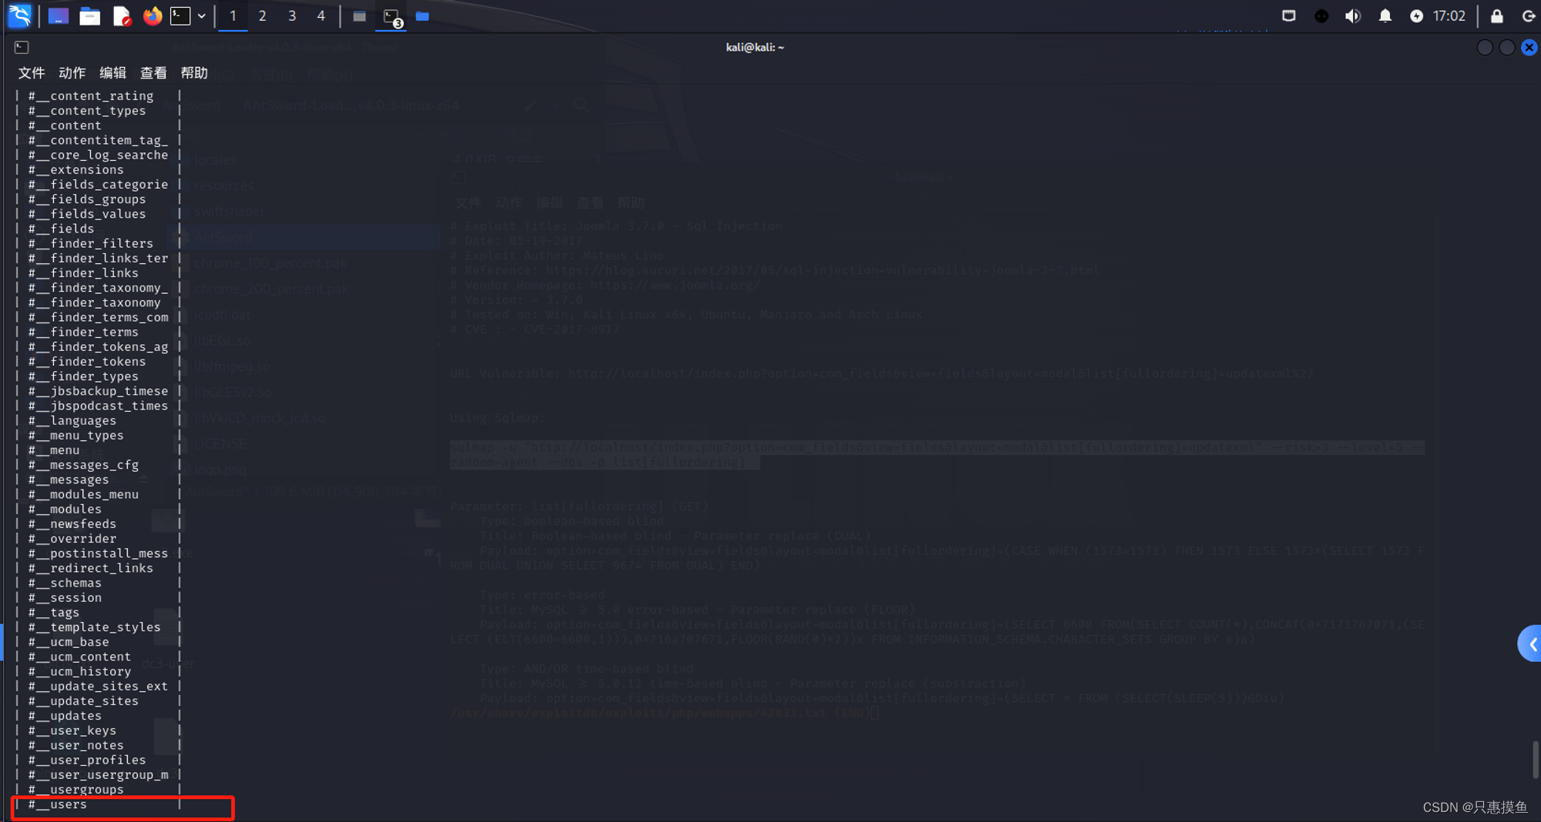Select the gray window taskbar item
1541x822 pixels.
point(359,16)
